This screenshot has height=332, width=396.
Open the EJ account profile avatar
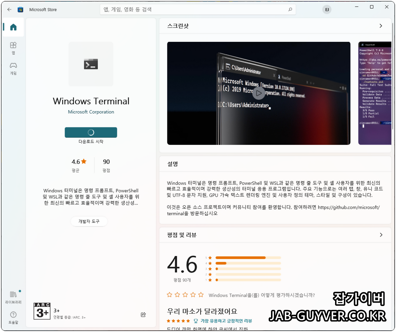click(x=327, y=9)
